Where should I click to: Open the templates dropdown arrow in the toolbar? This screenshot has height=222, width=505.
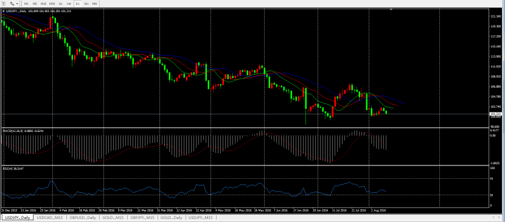(x=17, y=4)
